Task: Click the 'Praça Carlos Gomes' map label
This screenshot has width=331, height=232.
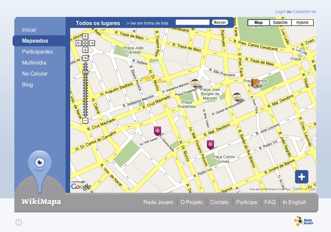Action: click(x=223, y=159)
